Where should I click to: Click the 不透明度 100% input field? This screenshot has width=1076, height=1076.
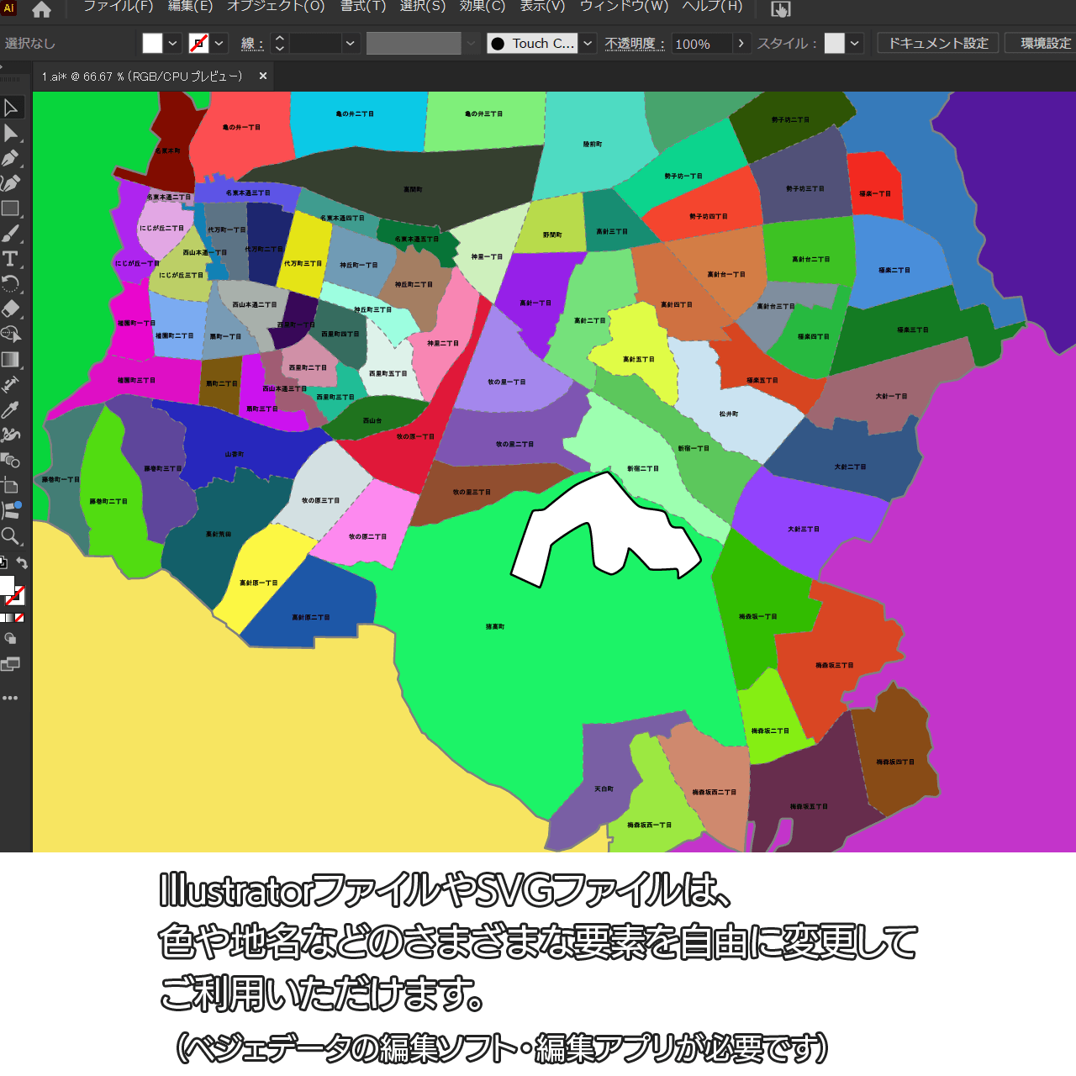701,44
